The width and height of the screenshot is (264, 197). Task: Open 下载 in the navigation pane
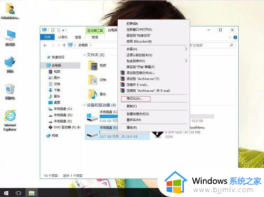coord(57,90)
